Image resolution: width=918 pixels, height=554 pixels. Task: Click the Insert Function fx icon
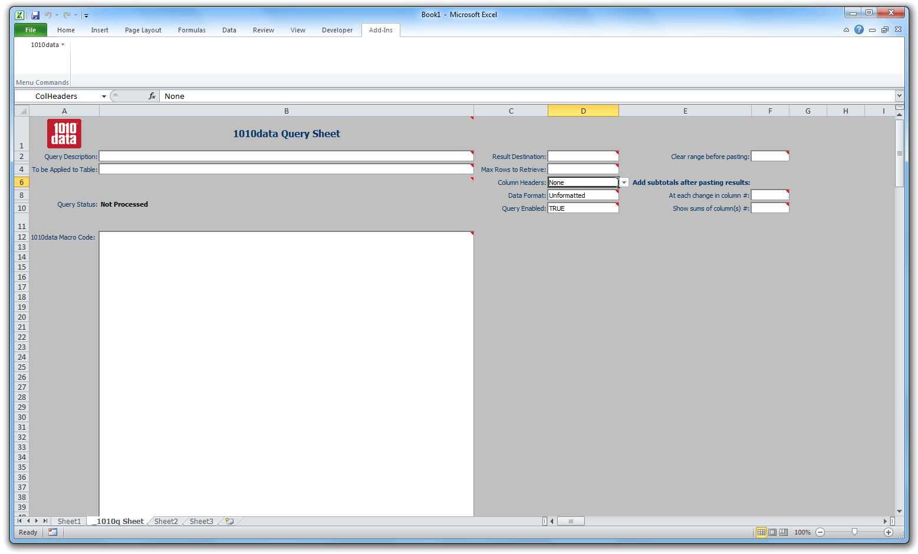pos(152,96)
